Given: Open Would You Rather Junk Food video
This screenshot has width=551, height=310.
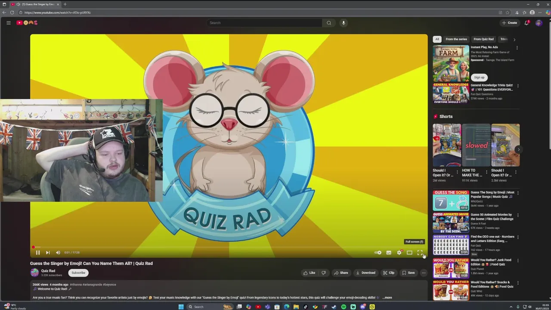Looking at the screenshot, I should (x=451, y=268).
